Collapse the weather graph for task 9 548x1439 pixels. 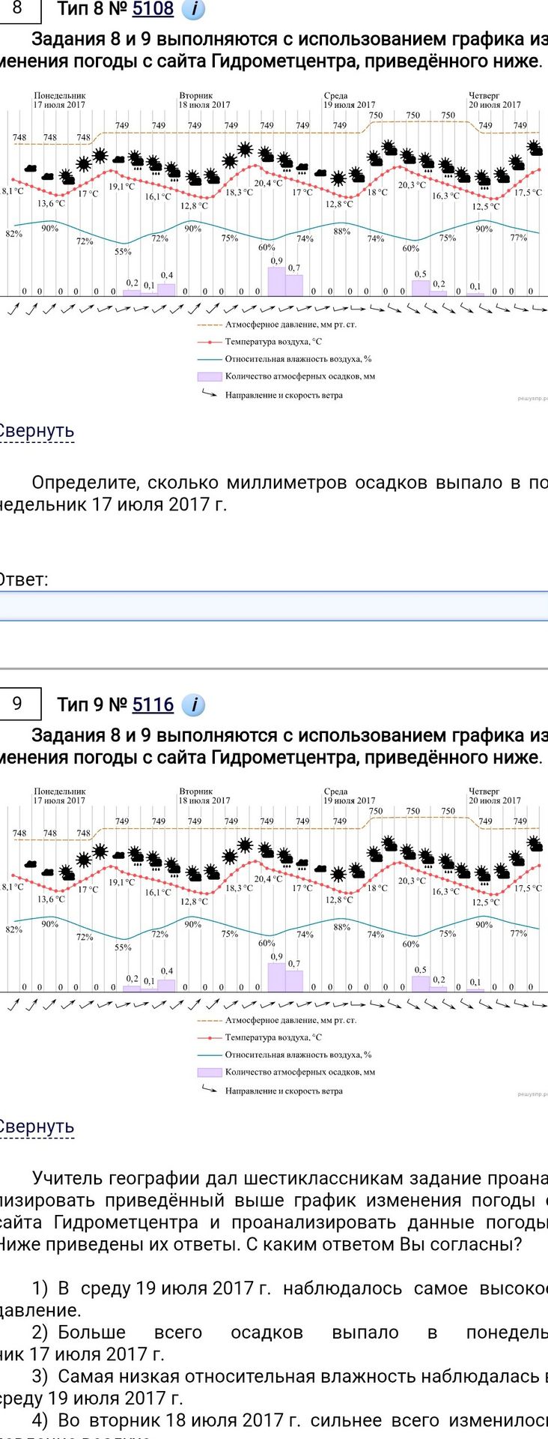click(36, 1126)
